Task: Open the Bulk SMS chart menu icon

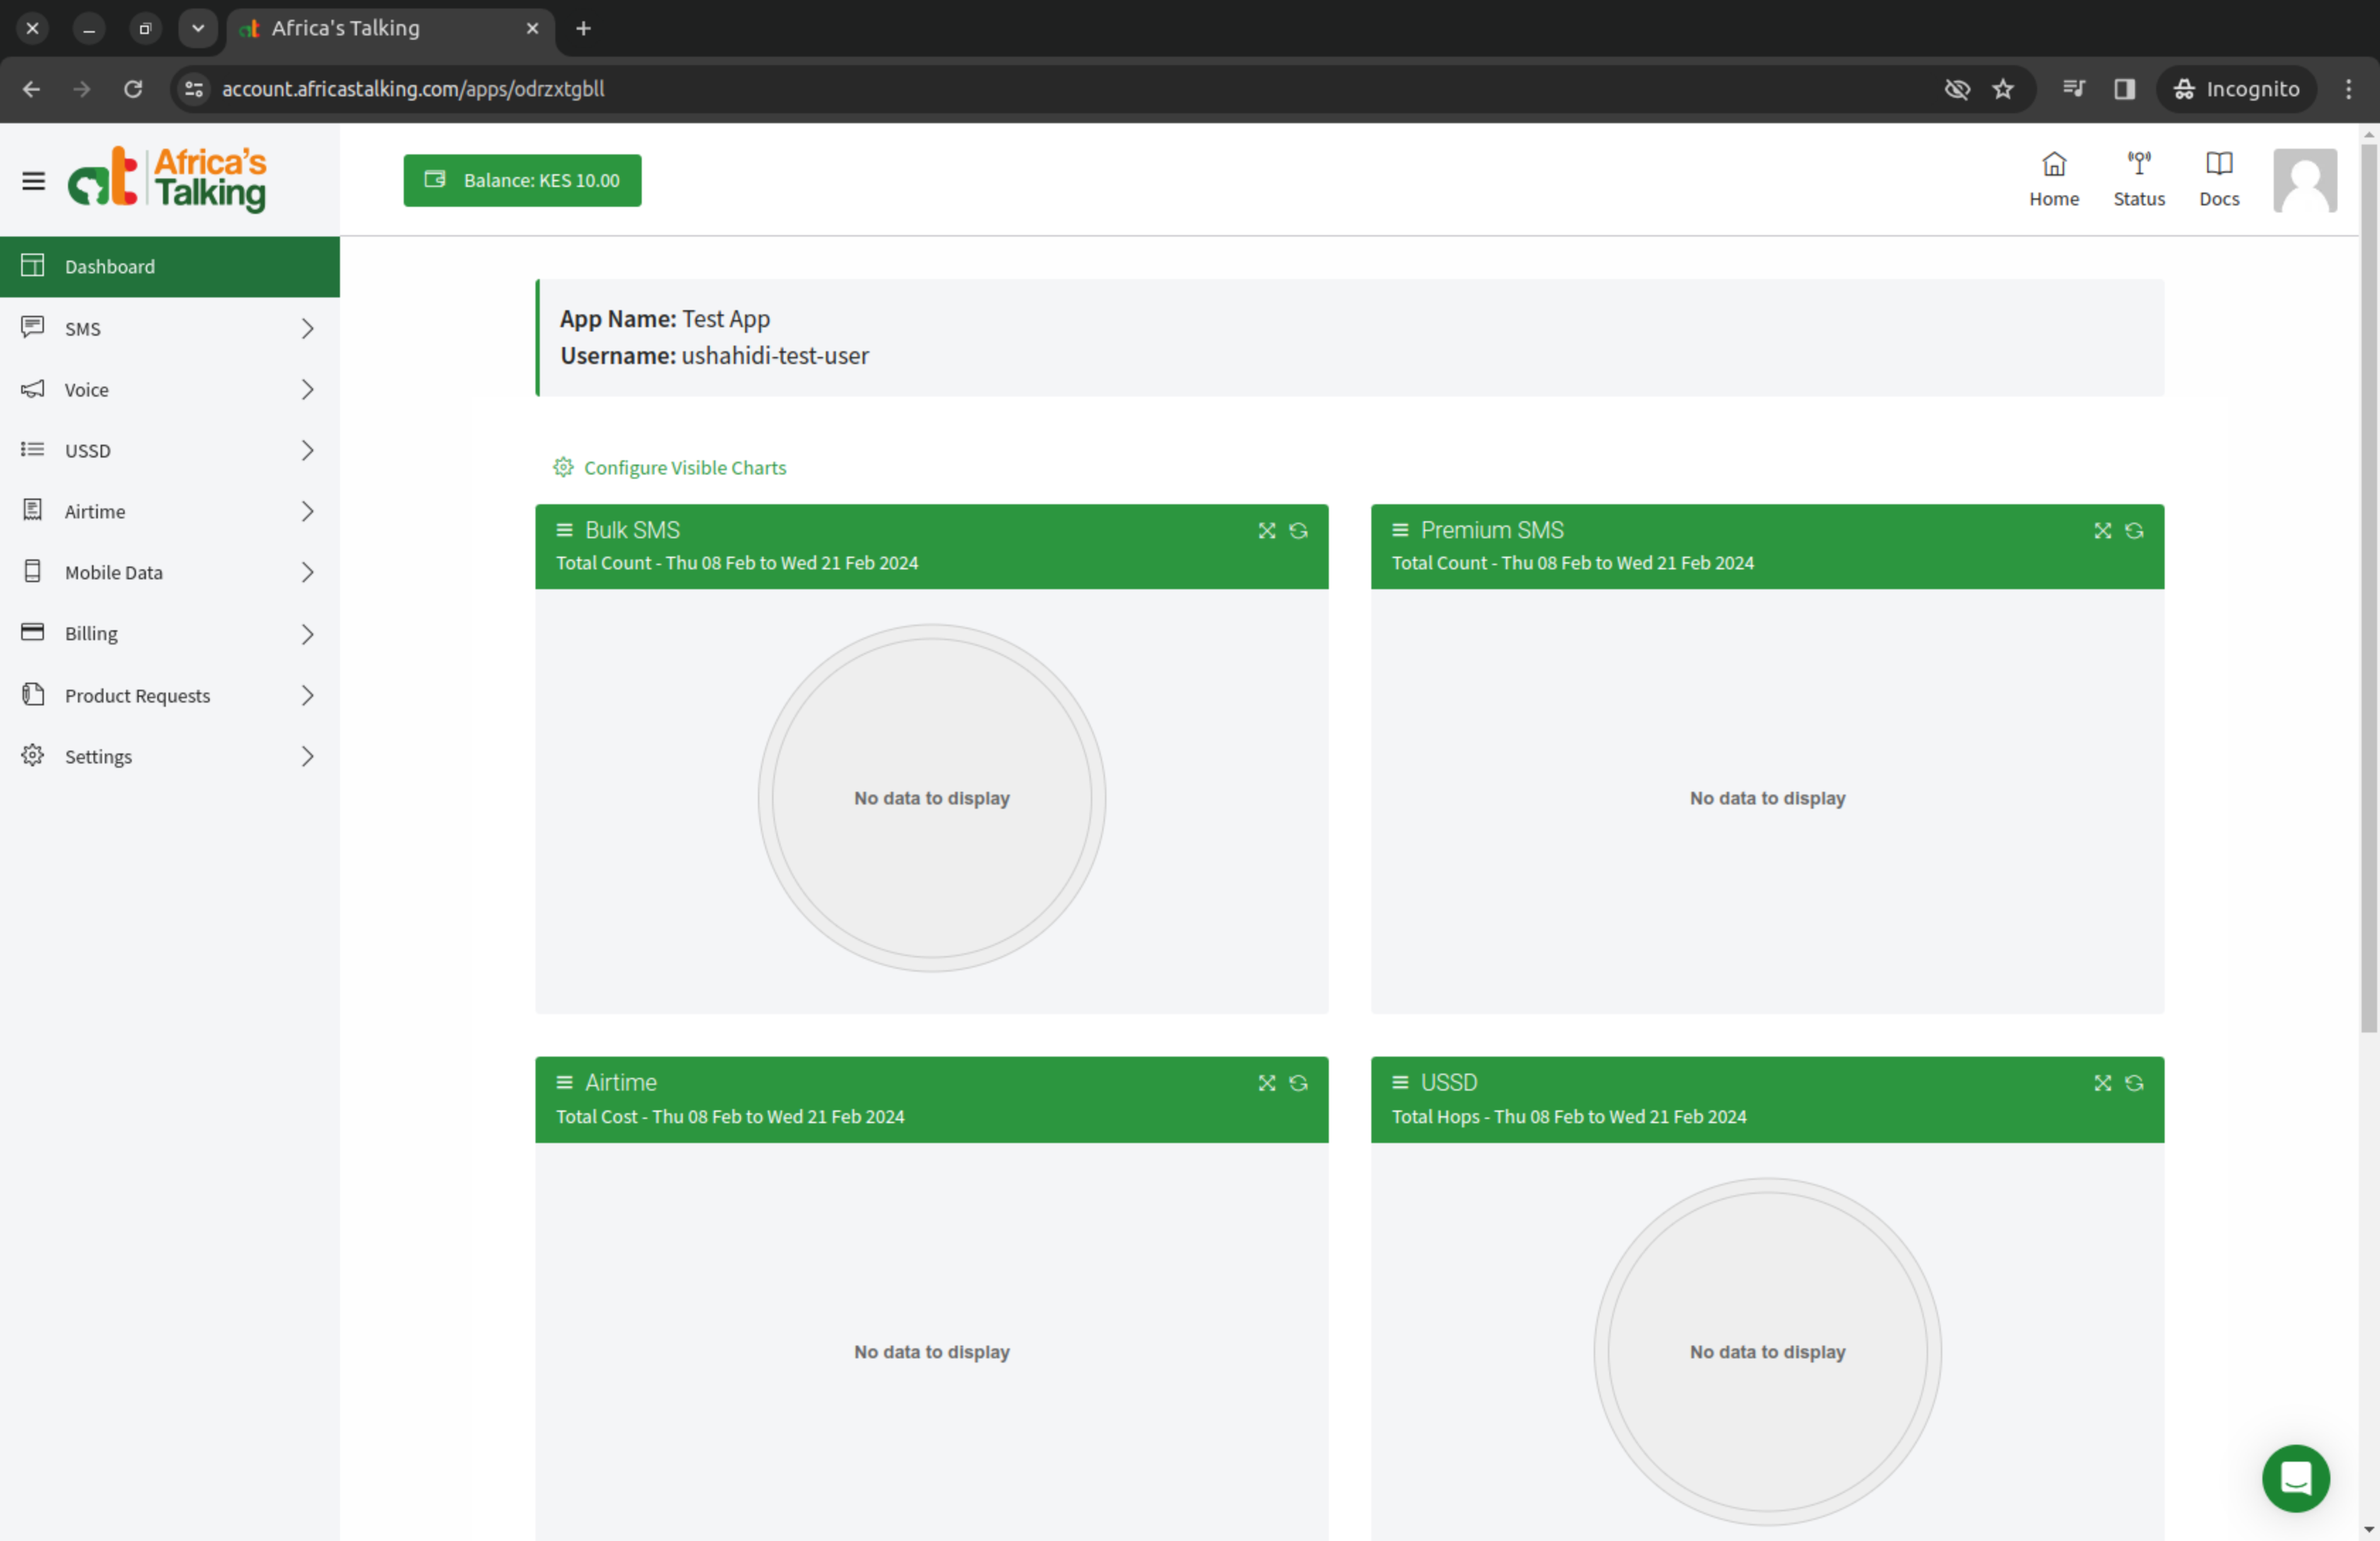Action: tap(564, 530)
